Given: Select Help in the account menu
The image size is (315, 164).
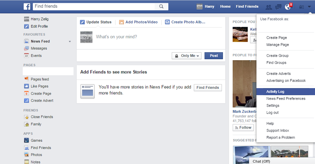Looking at the screenshot, I should coord(270,124).
